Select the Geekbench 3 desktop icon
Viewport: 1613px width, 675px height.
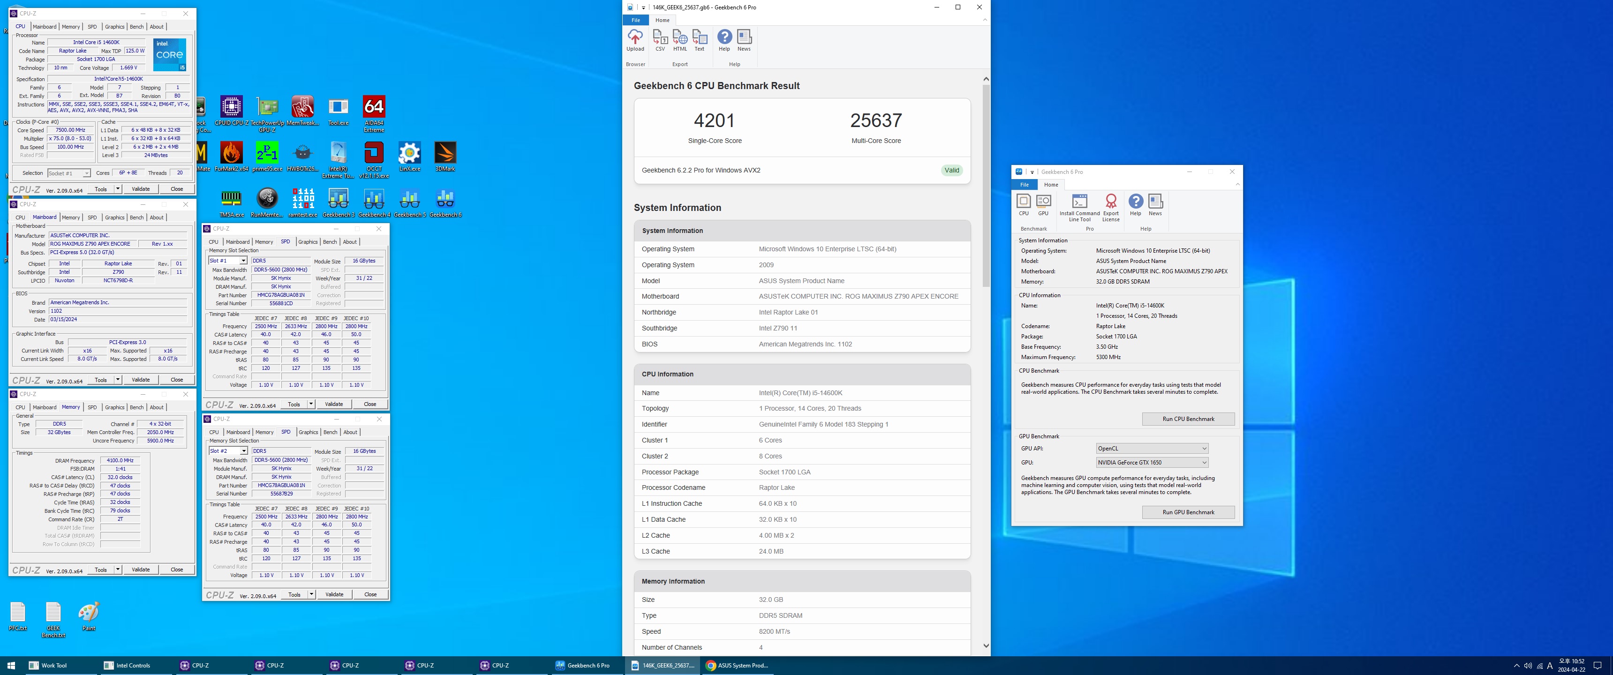[x=338, y=203]
